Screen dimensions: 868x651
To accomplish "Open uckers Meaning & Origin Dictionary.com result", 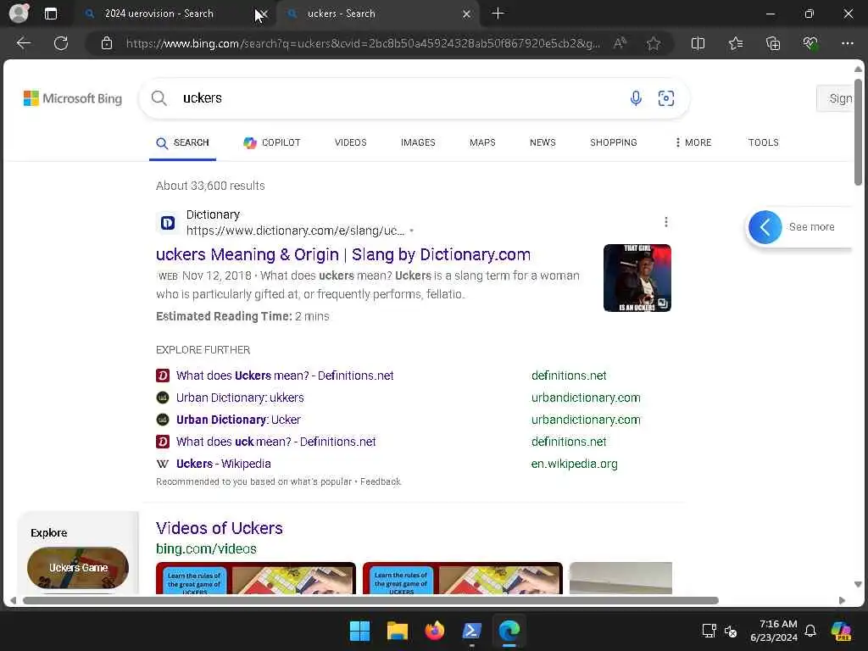I will click(x=343, y=254).
